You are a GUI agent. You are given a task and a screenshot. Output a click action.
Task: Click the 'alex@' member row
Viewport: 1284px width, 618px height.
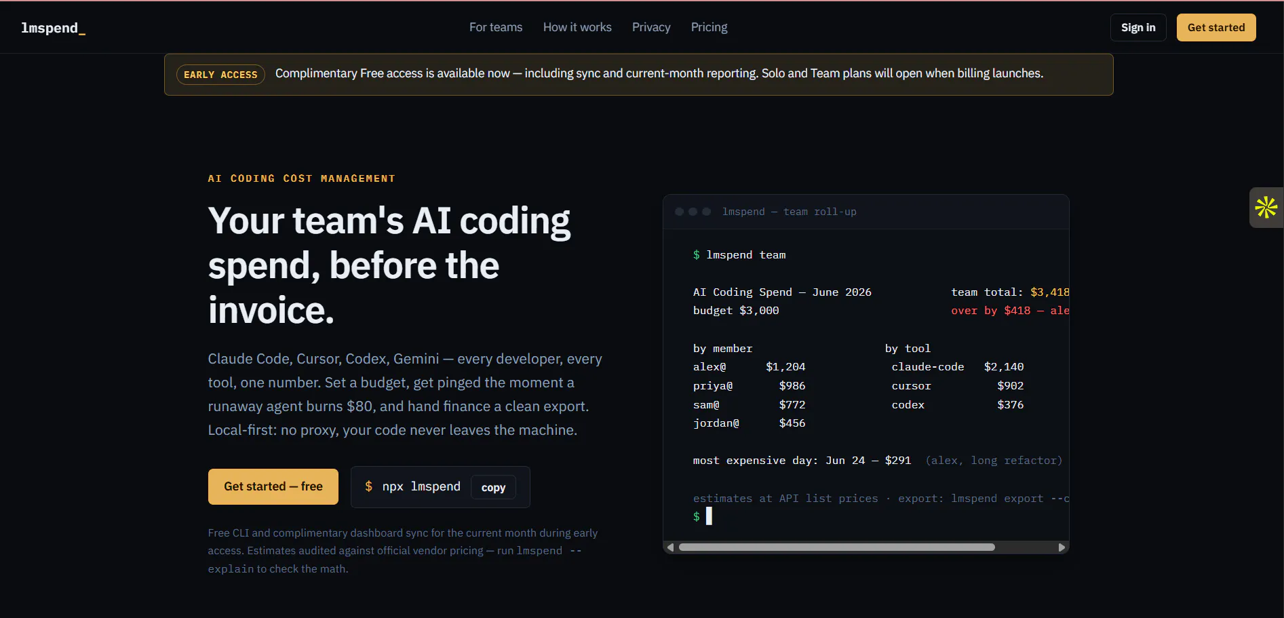750,367
